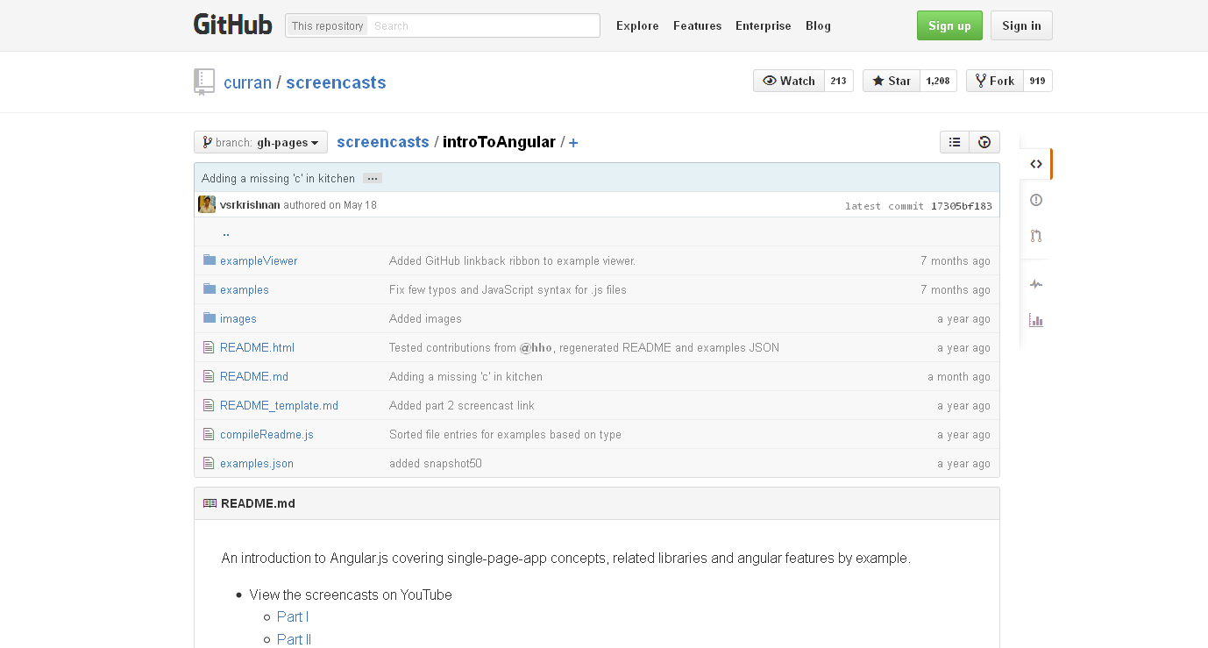This screenshot has height=648, width=1208.
Task: Click the README.md header book icon
Action: (210, 503)
